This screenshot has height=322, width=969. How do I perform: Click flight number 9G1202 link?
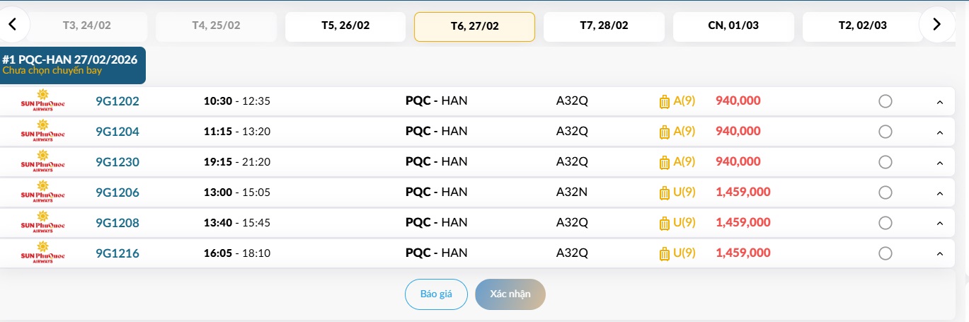(117, 101)
